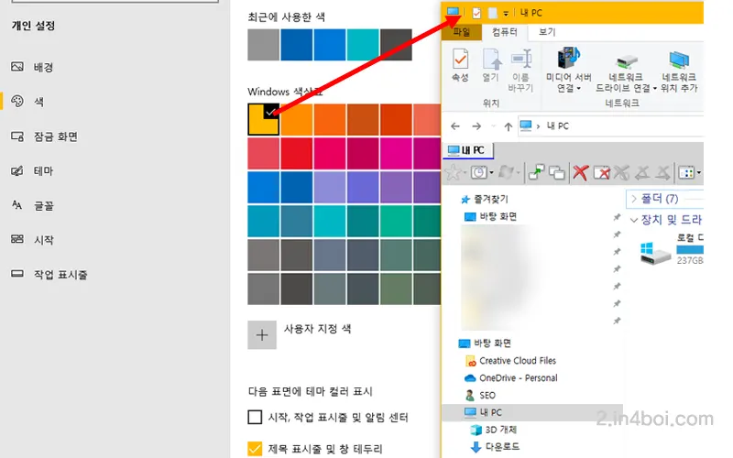
Task: Choose the light gray swatch in recently used colors
Action: pos(263,45)
